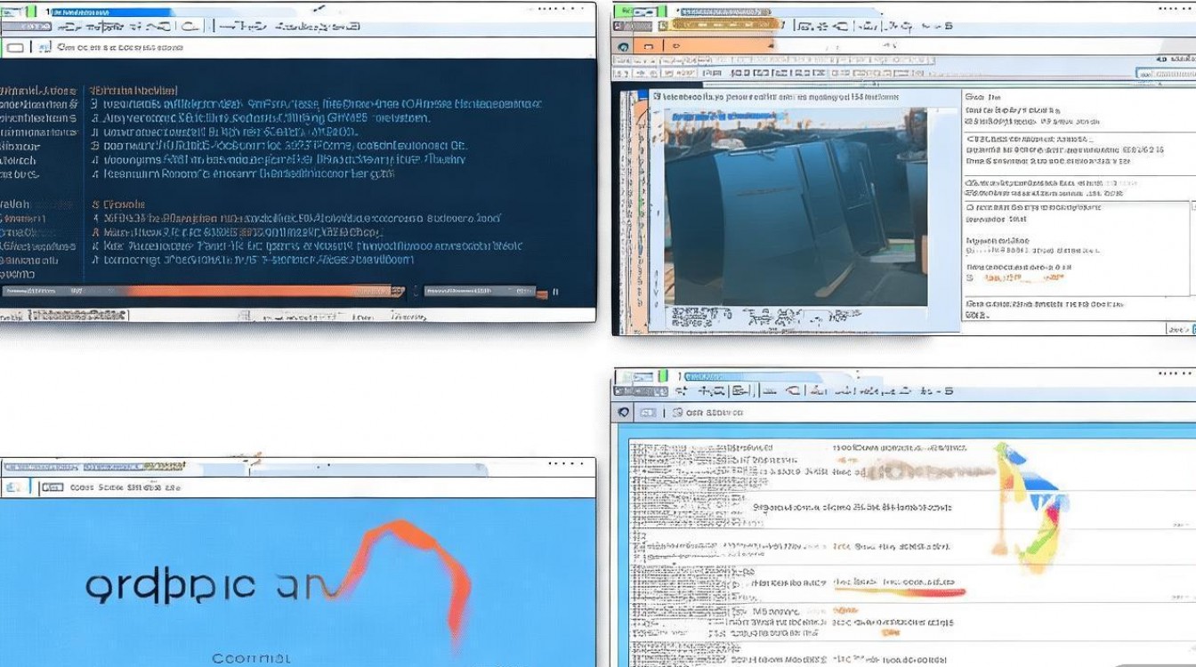
Task: Click the up-down stepper between the dark window's progress bars
Action: 415,291
